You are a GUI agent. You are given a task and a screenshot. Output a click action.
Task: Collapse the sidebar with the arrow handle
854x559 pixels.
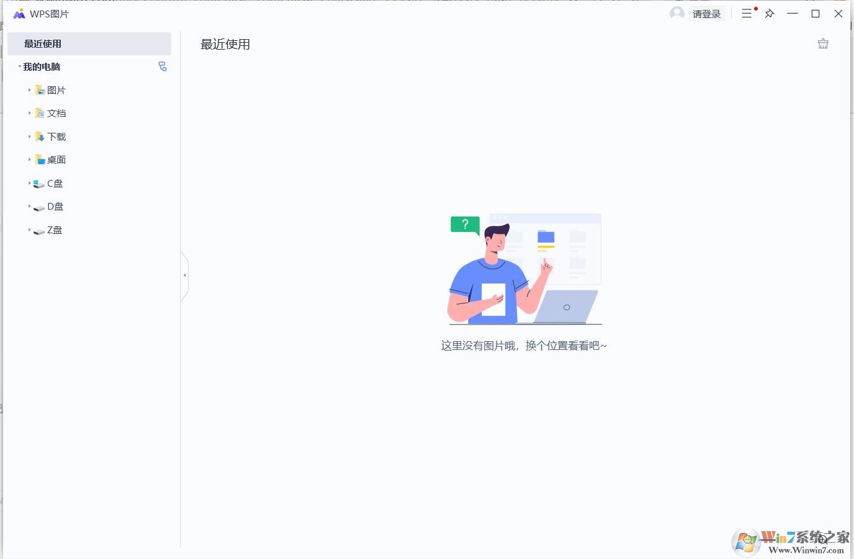[x=184, y=275]
